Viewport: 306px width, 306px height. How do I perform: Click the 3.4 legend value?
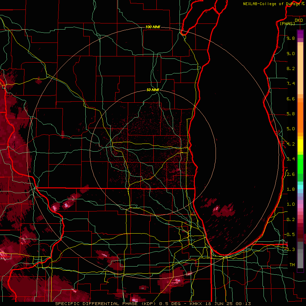click(x=291, y=159)
